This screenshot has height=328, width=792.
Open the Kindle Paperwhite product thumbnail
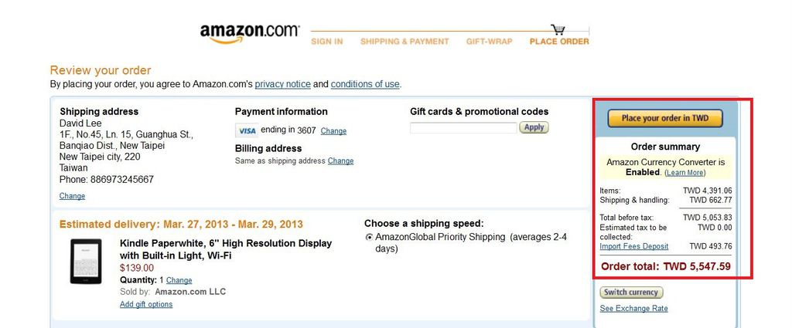pos(85,261)
